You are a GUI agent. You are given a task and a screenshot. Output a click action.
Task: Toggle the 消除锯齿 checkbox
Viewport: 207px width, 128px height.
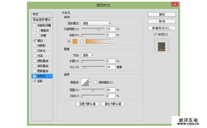point(95,82)
